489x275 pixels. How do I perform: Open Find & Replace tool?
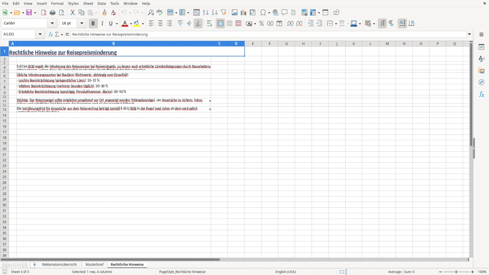point(151,13)
